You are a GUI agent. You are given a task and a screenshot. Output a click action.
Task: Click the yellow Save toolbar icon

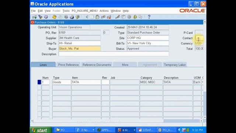[54, 17]
